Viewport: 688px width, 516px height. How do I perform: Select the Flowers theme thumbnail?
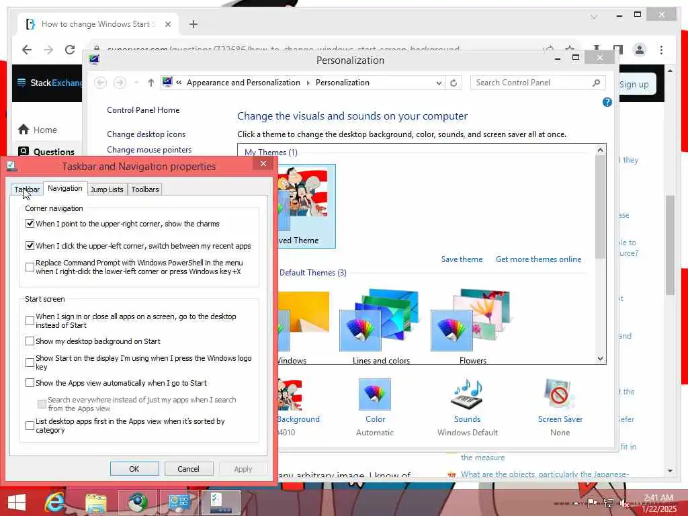[x=472, y=327]
